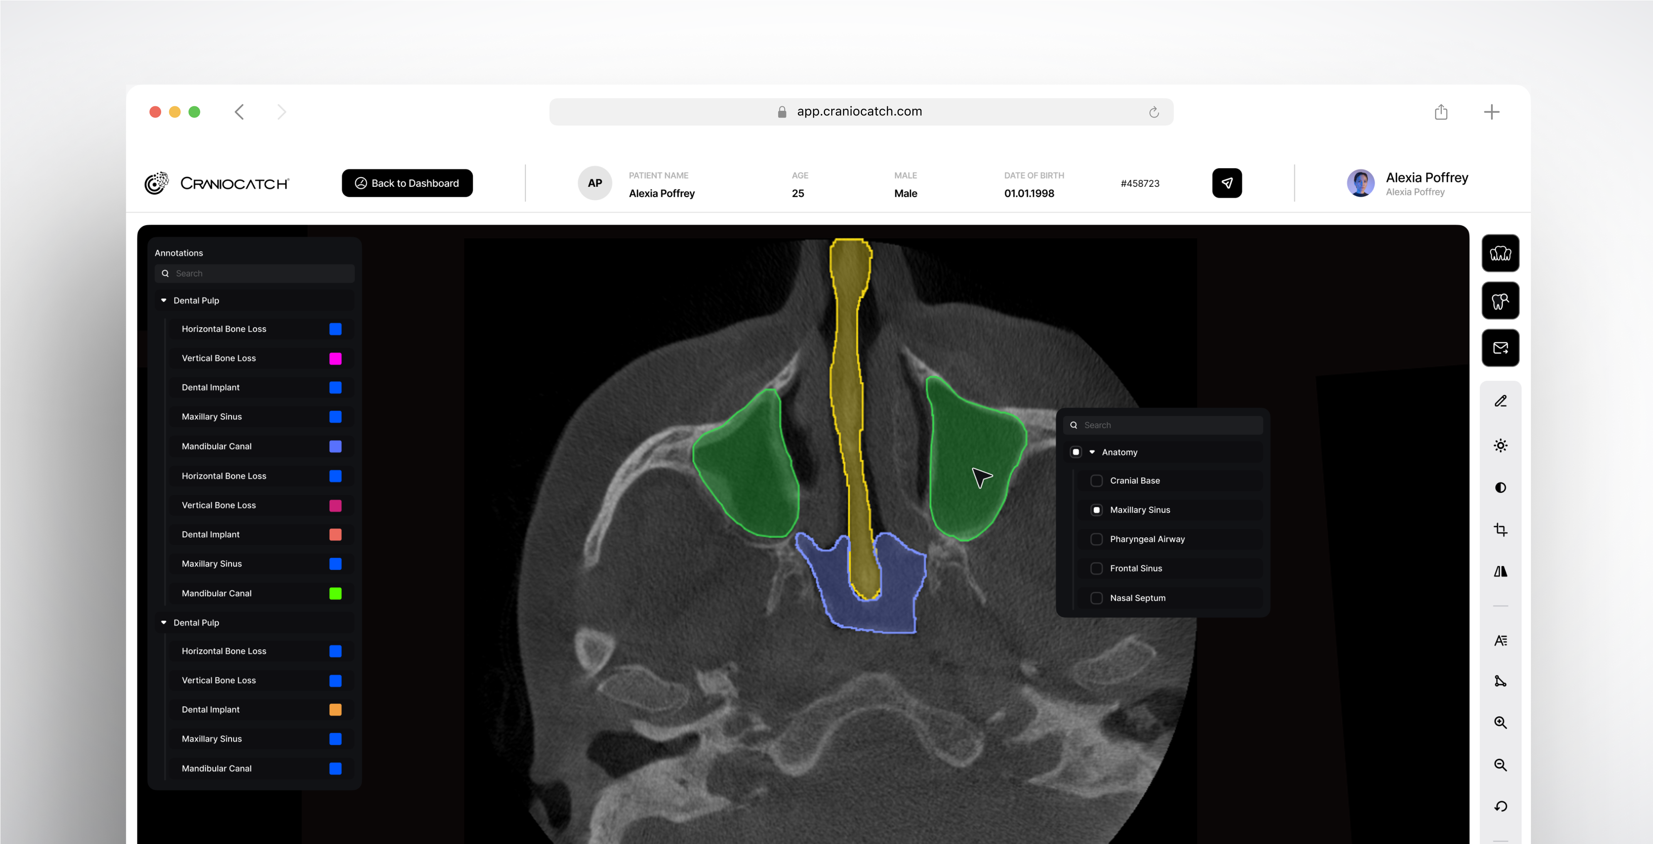
Task: Click the send paper plane button
Action: (x=1226, y=183)
